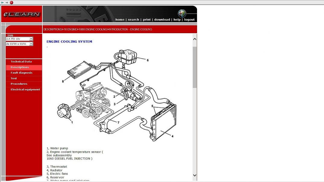Click the Alfa Romeo emblem
Image resolution: width=324 pixels, height=182 pixels.
182,14
